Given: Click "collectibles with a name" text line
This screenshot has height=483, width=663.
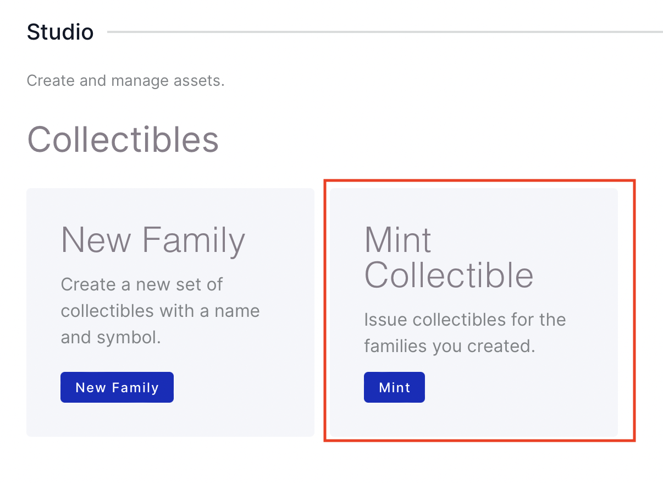Looking at the screenshot, I should [160, 311].
